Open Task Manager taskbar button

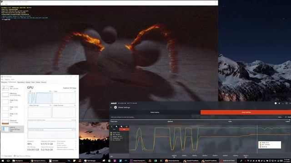[91, 161]
